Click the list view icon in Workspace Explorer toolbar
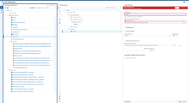189x103 pixels. pos(5,8)
